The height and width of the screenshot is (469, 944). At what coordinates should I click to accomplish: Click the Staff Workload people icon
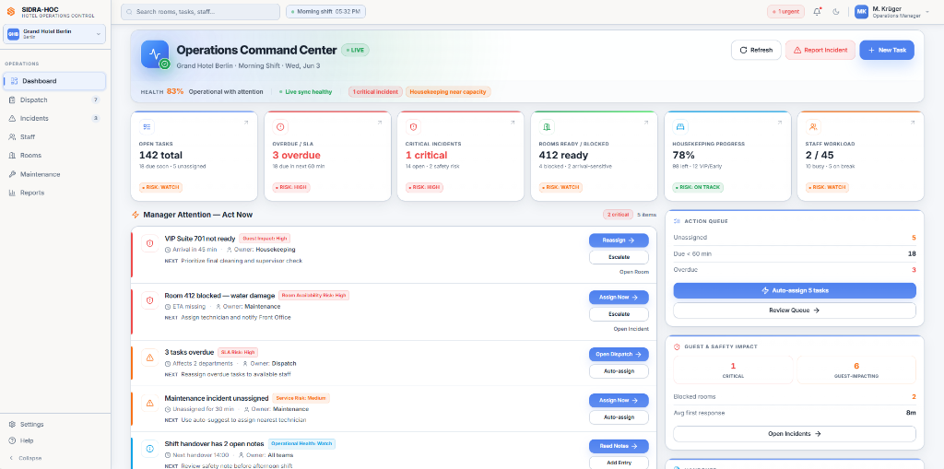813,126
